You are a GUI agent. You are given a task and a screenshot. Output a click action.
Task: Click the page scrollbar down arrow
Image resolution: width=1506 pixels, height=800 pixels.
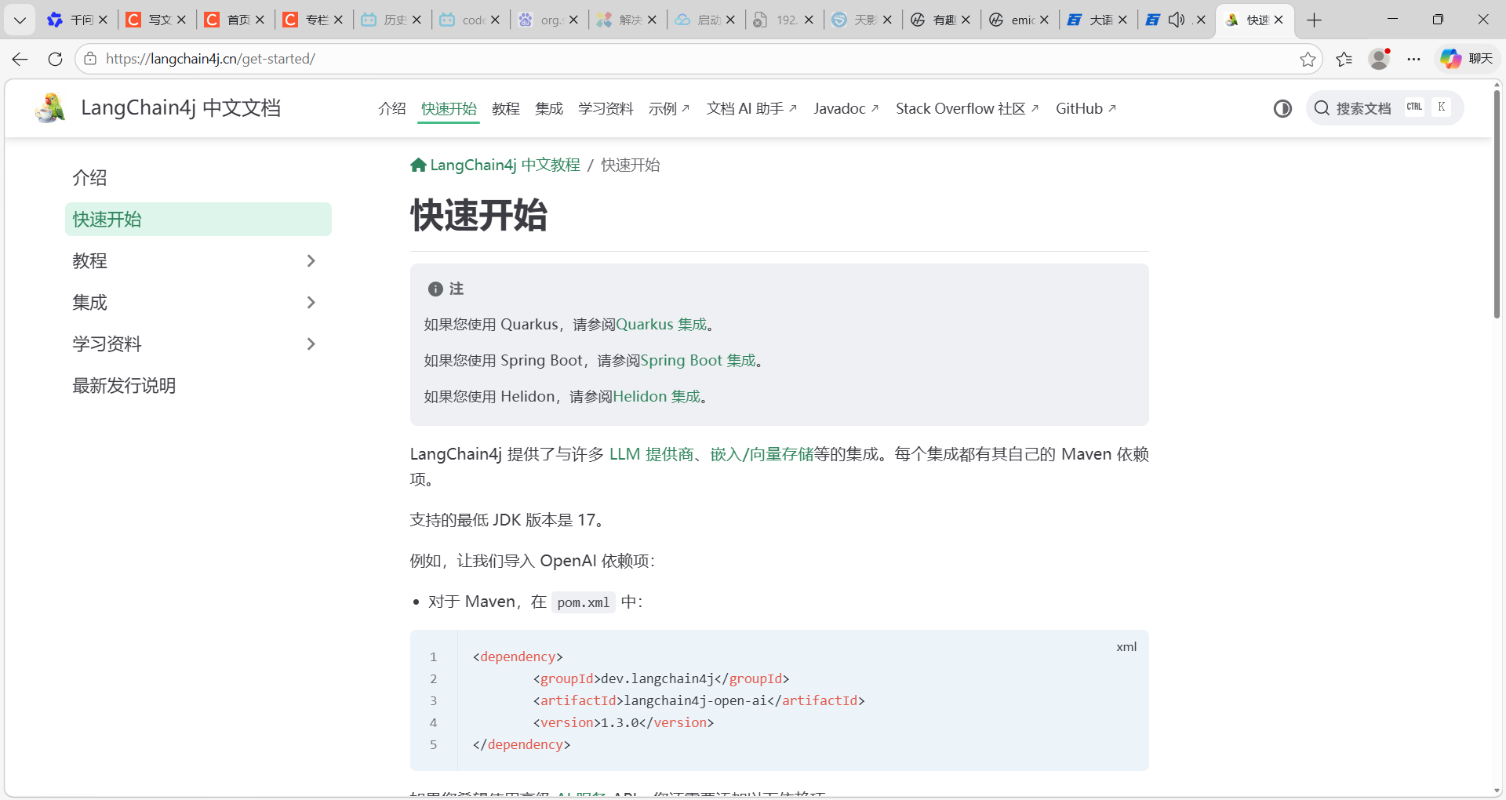(x=1497, y=791)
